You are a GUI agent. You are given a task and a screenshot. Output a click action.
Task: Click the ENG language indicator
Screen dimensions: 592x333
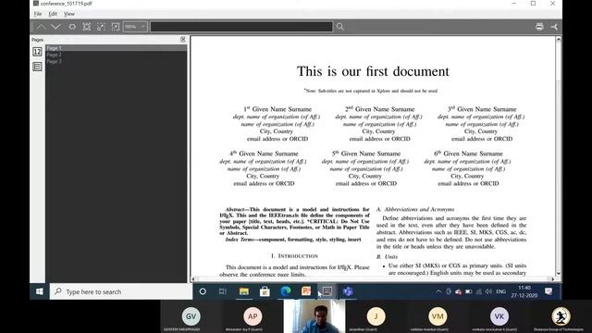coord(501,291)
